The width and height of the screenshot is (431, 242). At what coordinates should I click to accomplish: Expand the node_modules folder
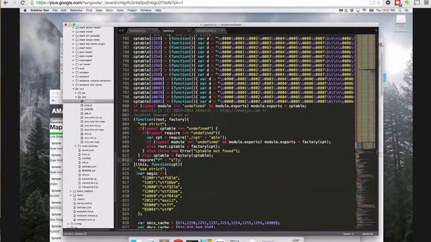(76, 147)
